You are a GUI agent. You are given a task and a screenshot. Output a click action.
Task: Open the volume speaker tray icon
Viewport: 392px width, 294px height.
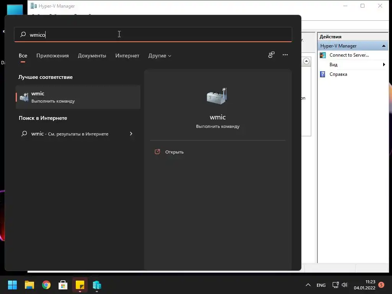(x=345, y=285)
